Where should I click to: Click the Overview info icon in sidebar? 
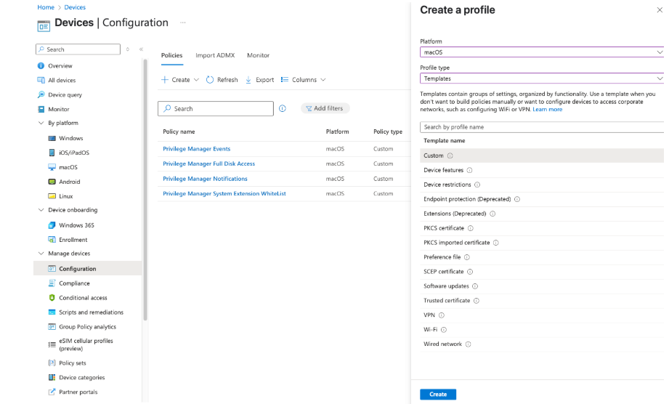pyautogui.click(x=41, y=65)
